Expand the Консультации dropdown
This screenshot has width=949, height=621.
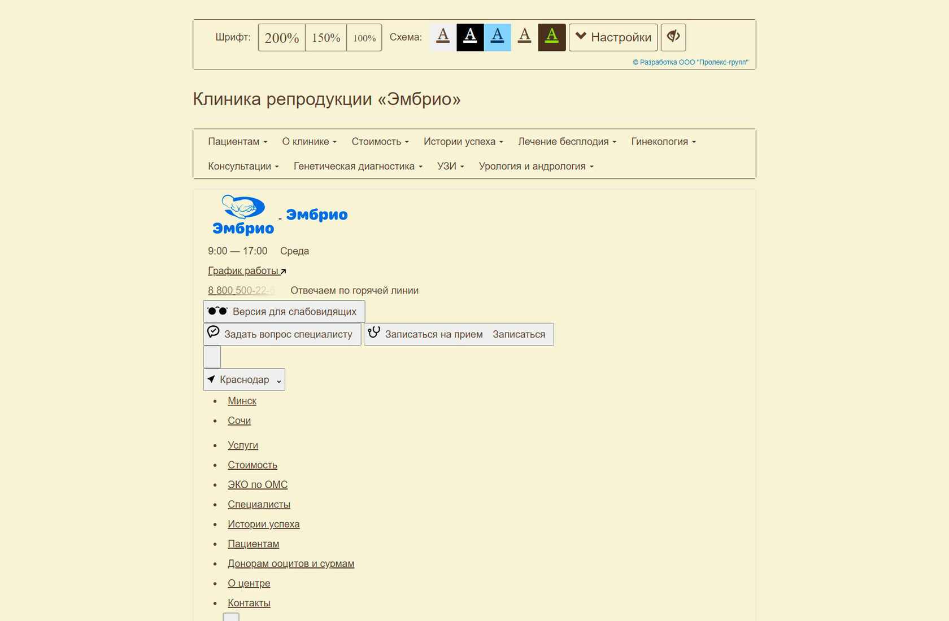click(243, 167)
